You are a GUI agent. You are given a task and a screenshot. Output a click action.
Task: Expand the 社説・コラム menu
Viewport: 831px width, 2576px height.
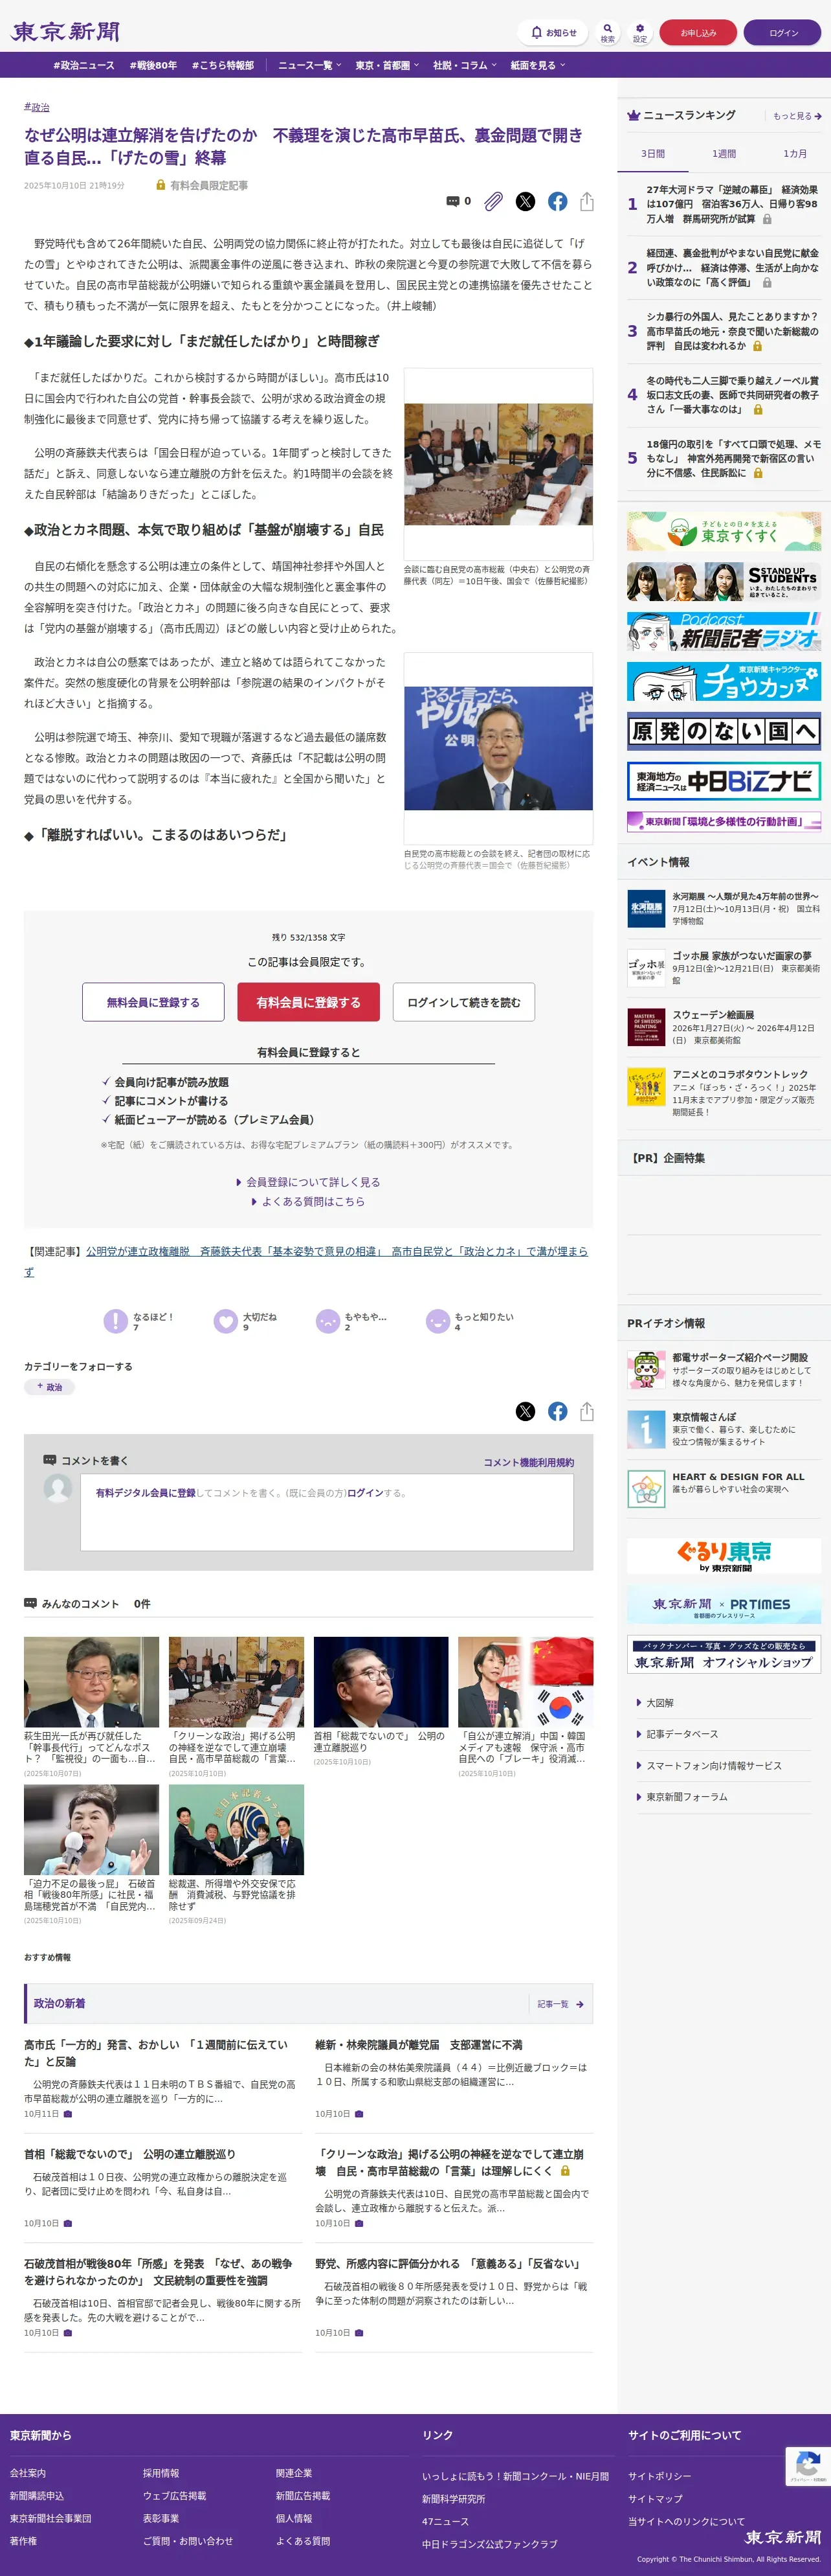465,65
